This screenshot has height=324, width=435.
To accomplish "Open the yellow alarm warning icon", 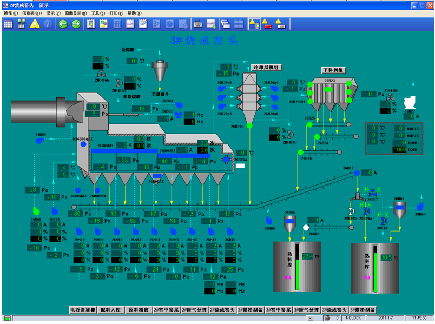I will [35, 24].
